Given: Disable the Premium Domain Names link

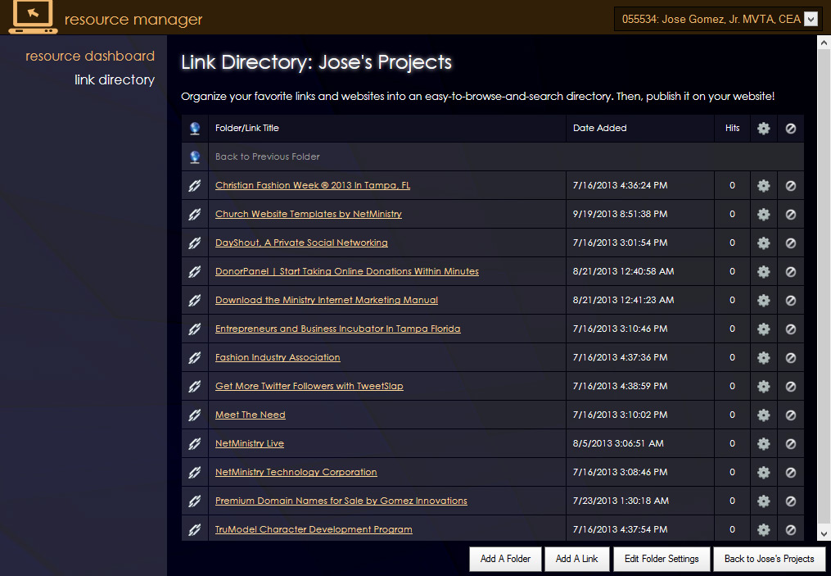Looking at the screenshot, I should pos(790,501).
